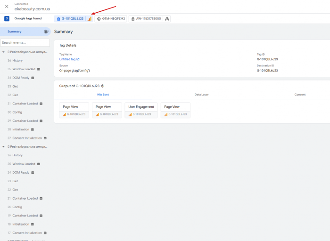Click the icon beside event 21 Container Loaded
This screenshot has height=241, width=330.
click(41, 198)
